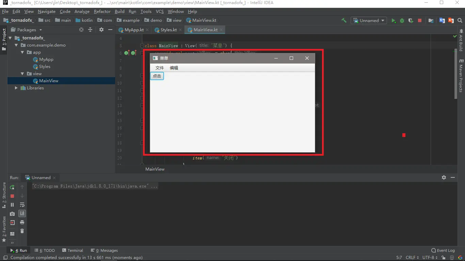The image size is (465, 261).
Task: Close the Unnamed run tab
Action: click(54, 177)
